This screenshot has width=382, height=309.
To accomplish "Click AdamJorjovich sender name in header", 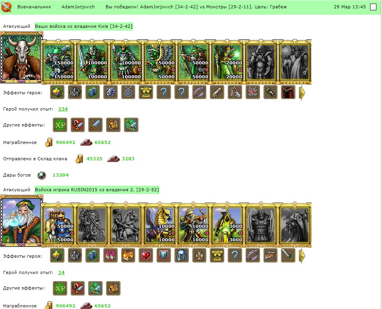I will click(78, 7).
